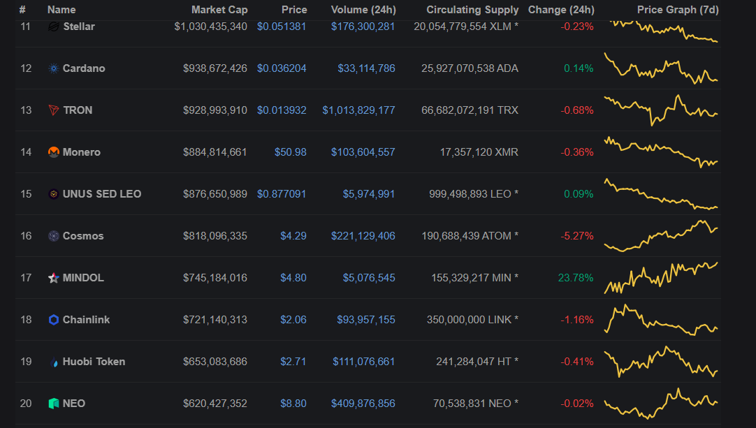756x428 pixels.
Task: Click the Huobi Token flame icon
Action: click(54, 362)
